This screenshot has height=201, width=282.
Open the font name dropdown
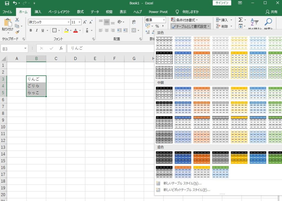click(x=69, y=22)
